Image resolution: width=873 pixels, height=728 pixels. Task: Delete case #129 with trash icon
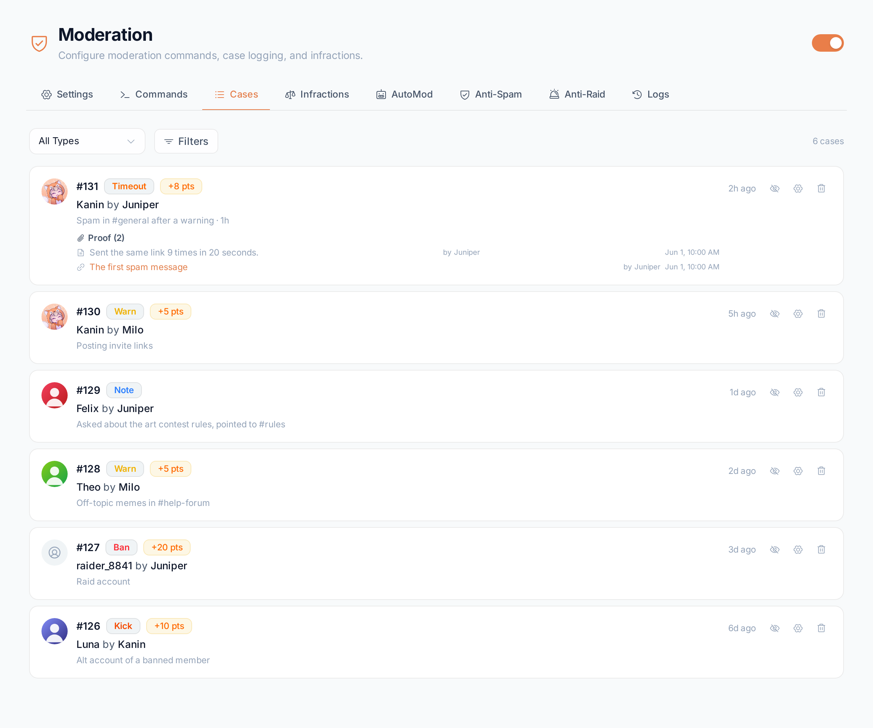pos(821,392)
